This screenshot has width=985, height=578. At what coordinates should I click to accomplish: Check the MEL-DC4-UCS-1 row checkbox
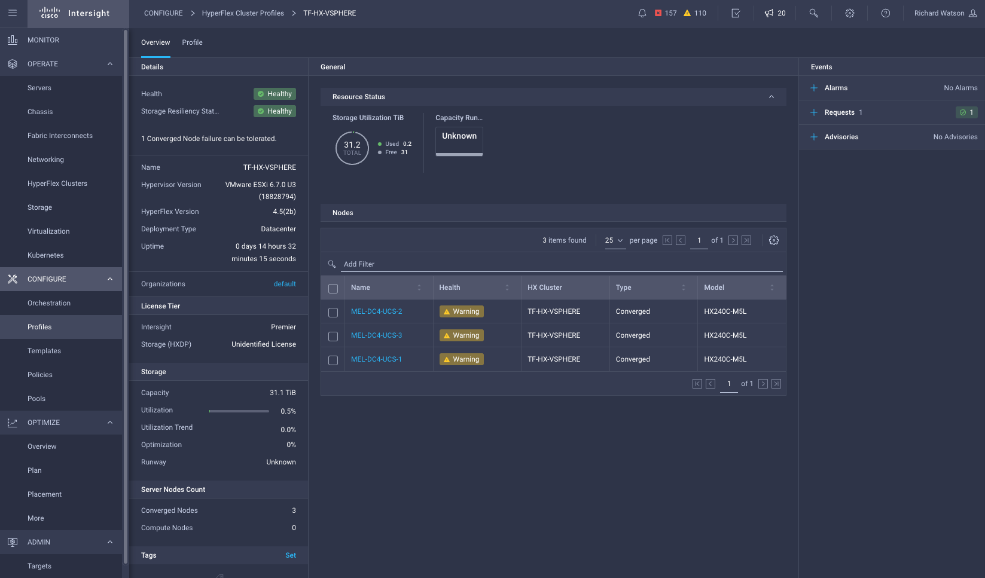(x=333, y=360)
